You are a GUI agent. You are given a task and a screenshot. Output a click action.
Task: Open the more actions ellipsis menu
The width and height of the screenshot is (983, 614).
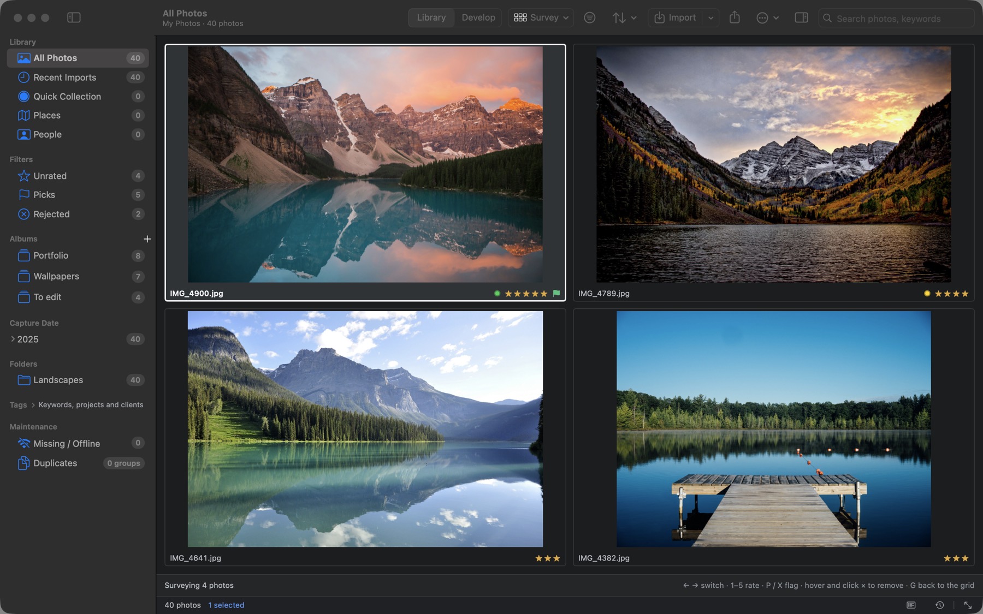[x=767, y=17]
